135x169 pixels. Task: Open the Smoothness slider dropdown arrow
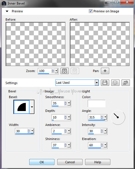(x=69, y=103)
